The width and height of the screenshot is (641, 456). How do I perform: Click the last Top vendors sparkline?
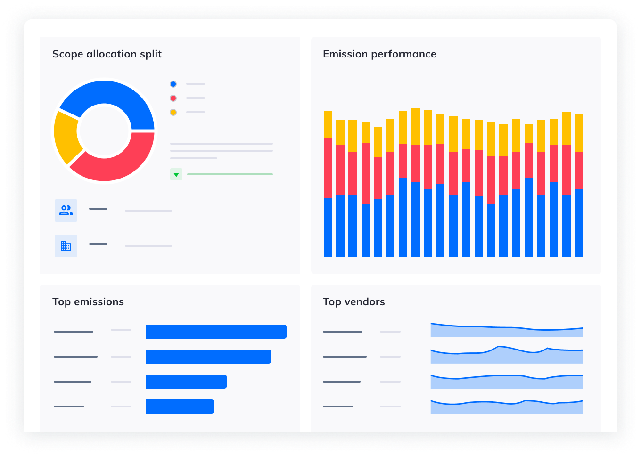click(x=507, y=407)
